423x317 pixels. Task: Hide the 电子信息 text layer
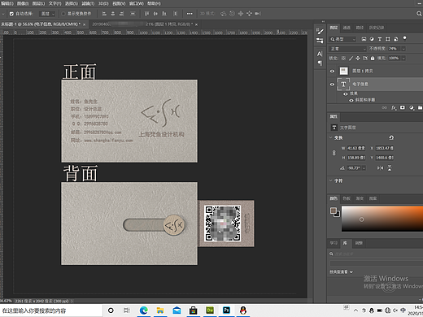(x=332, y=85)
